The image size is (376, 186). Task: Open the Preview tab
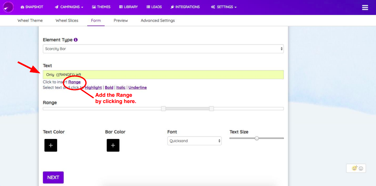(x=121, y=21)
